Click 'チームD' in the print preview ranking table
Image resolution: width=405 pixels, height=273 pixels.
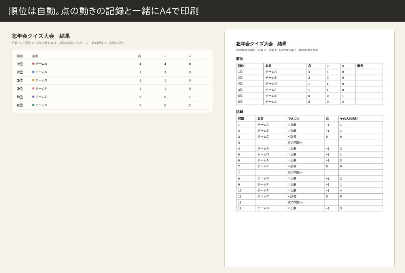point(271,84)
